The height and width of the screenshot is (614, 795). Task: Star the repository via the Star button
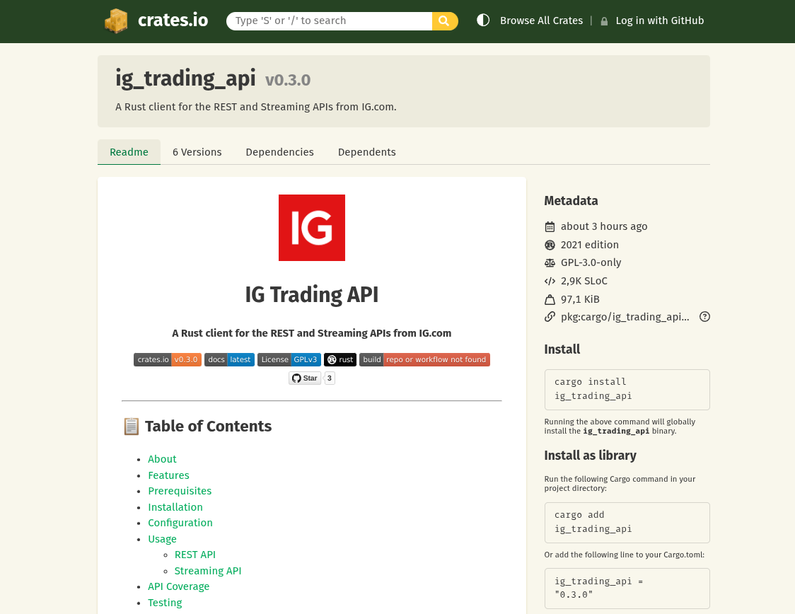(x=304, y=378)
